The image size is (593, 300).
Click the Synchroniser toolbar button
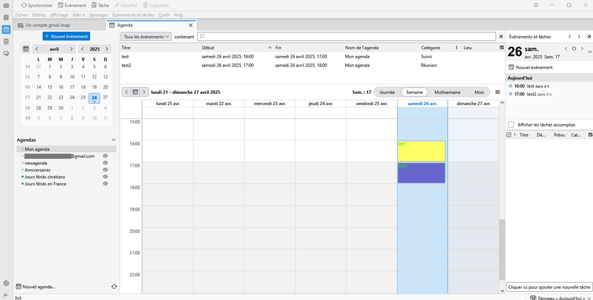[x=37, y=5]
